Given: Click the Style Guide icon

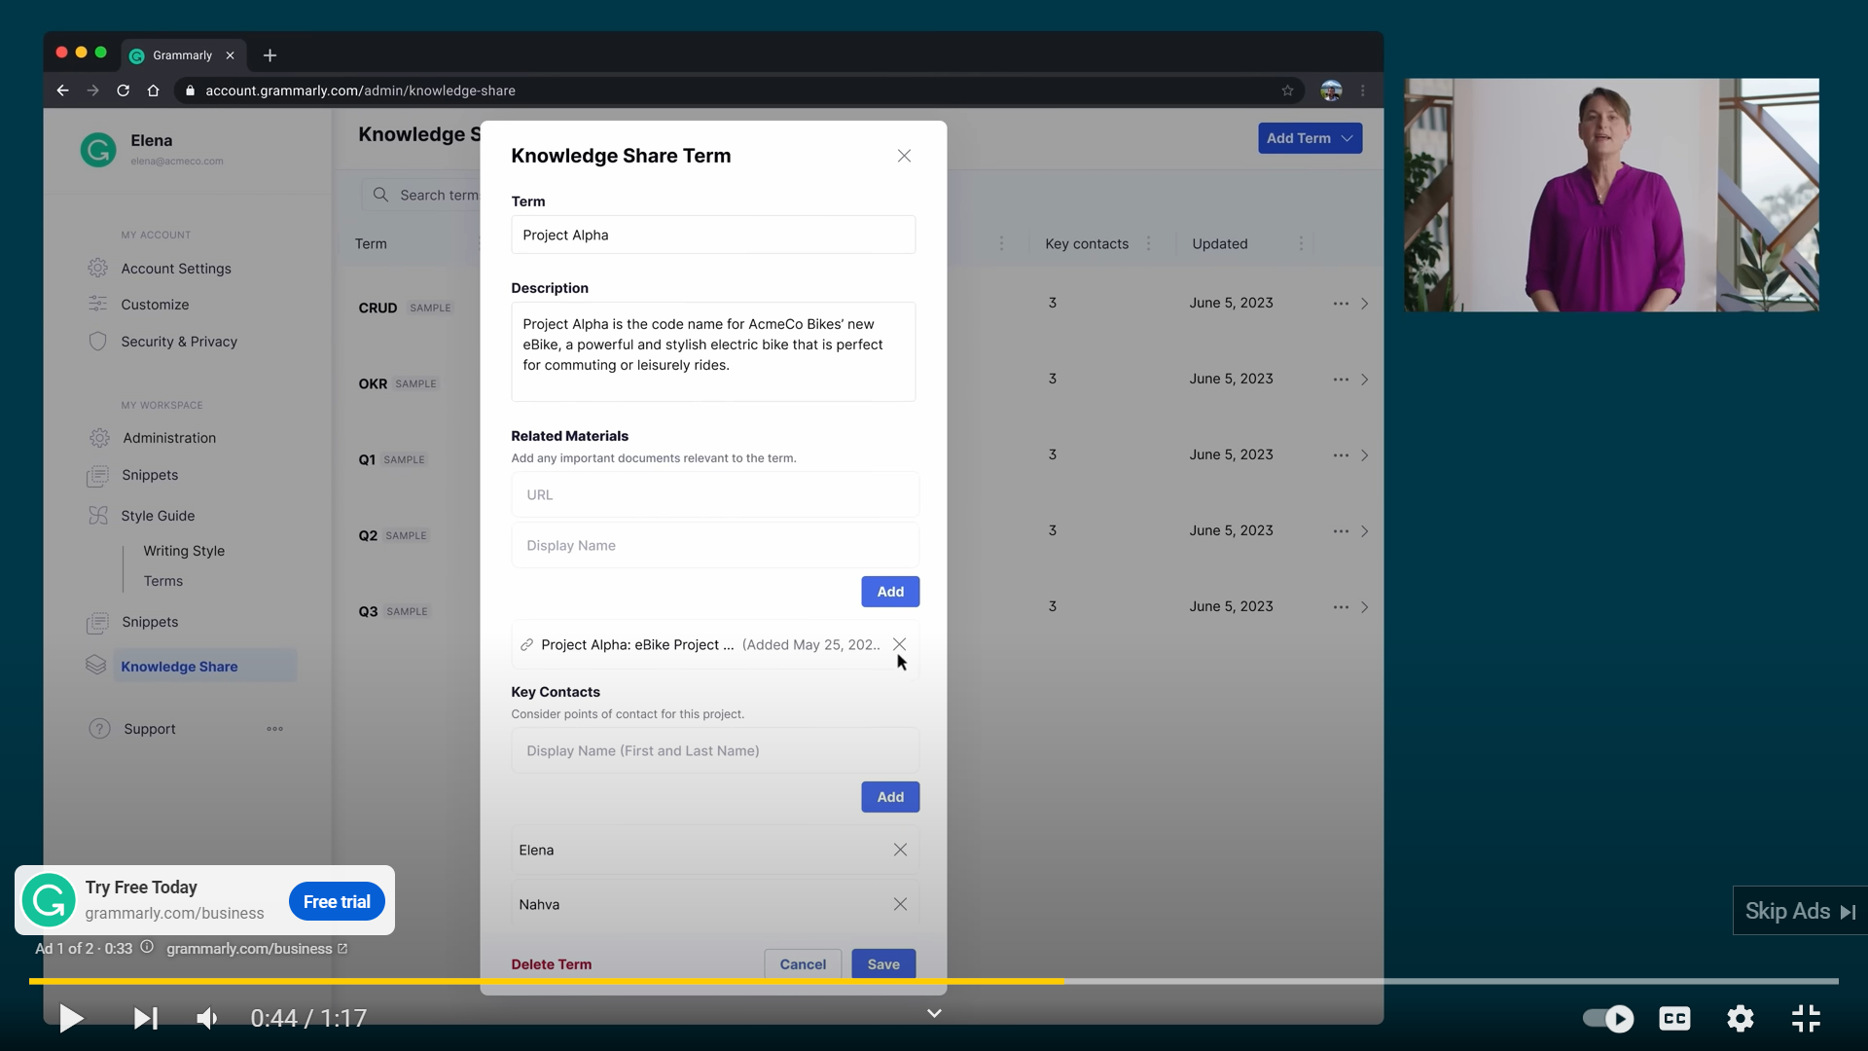Looking at the screenshot, I should [98, 516].
